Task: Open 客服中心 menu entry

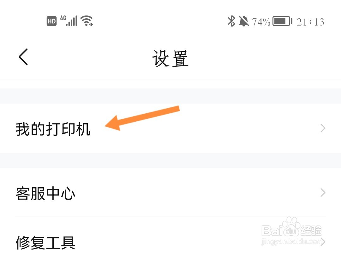Action: point(170,193)
